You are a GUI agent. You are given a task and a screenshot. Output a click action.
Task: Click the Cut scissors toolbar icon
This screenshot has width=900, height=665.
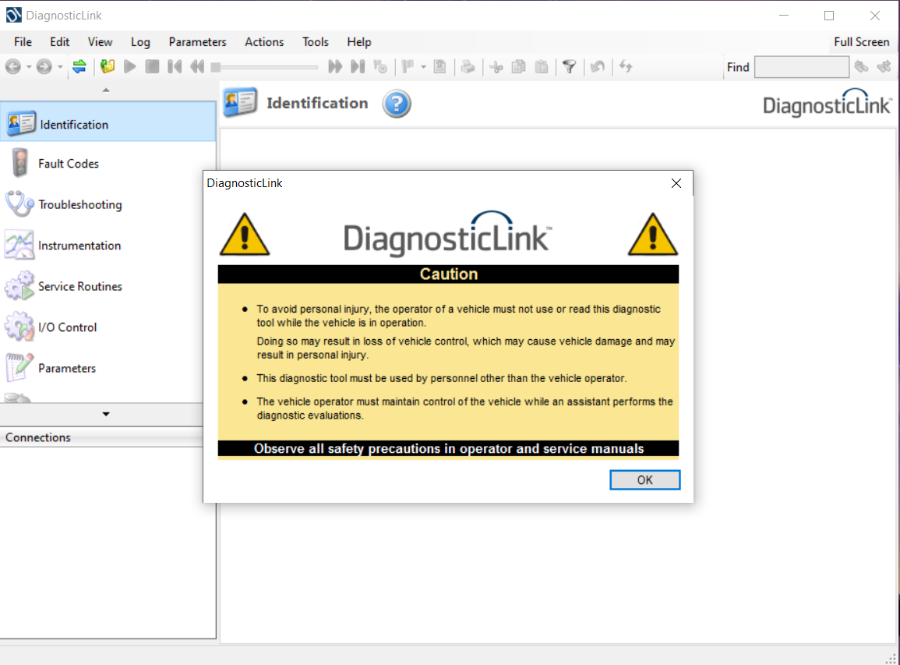[496, 67]
